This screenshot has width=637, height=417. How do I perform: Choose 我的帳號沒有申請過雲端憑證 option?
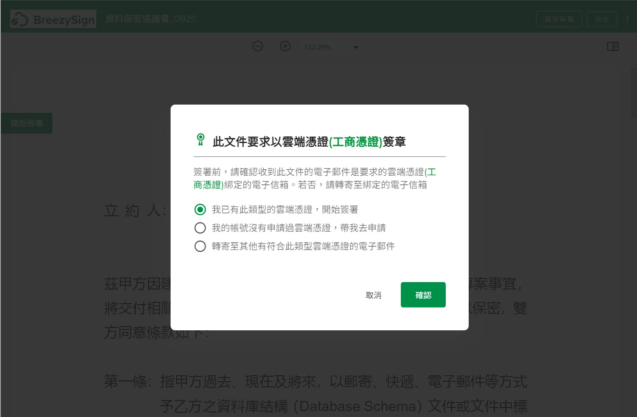click(200, 228)
